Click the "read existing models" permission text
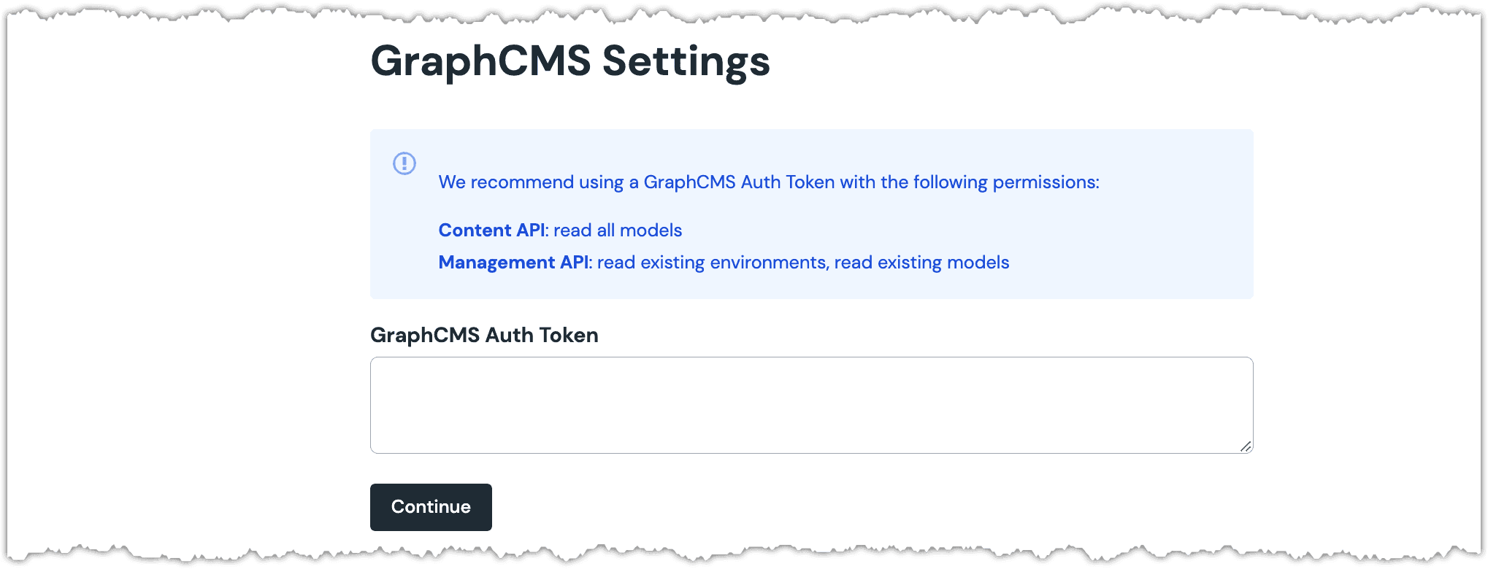The image size is (1488, 569). point(921,263)
